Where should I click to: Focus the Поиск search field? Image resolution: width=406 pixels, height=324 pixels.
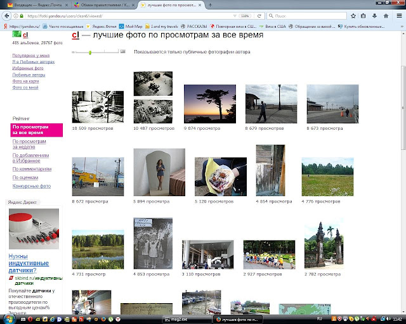307,16
